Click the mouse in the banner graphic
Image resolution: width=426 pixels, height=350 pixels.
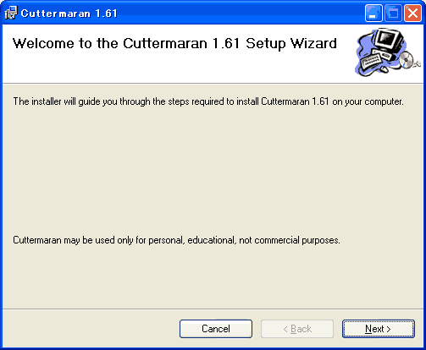click(x=384, y=68)
